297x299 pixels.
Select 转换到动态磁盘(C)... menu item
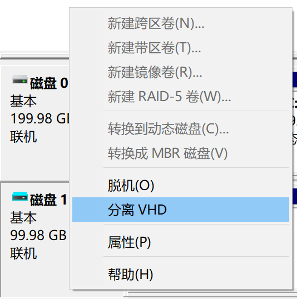click(181, 129)
